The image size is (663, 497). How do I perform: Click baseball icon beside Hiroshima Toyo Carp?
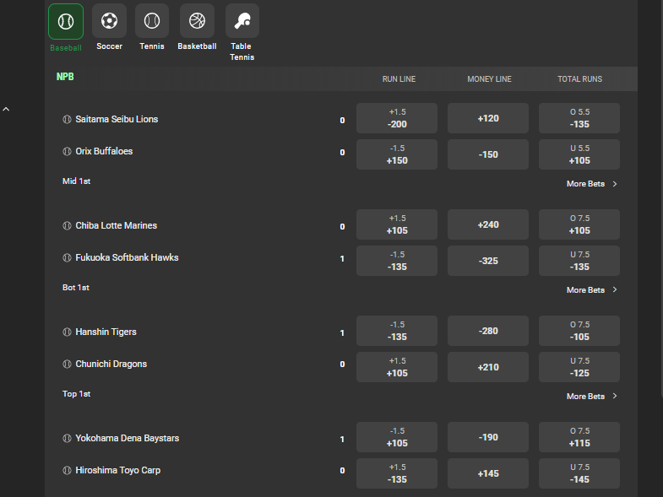[x=67, y=470]
